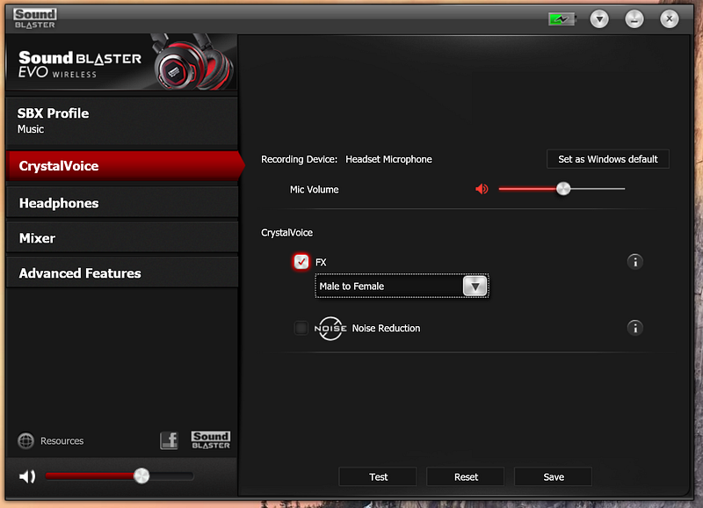Click the Resources globe icon
This screenshot has width=703, height=508.
(26, 440)
